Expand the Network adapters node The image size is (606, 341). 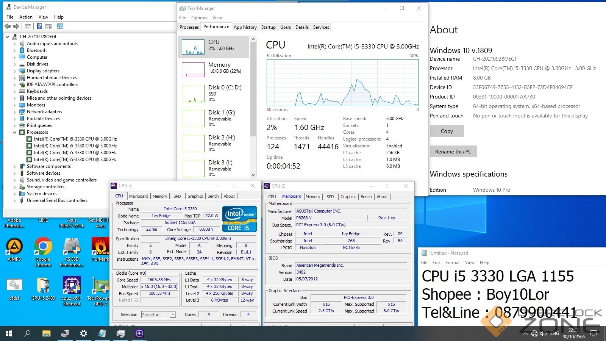(x=15, y=112)
